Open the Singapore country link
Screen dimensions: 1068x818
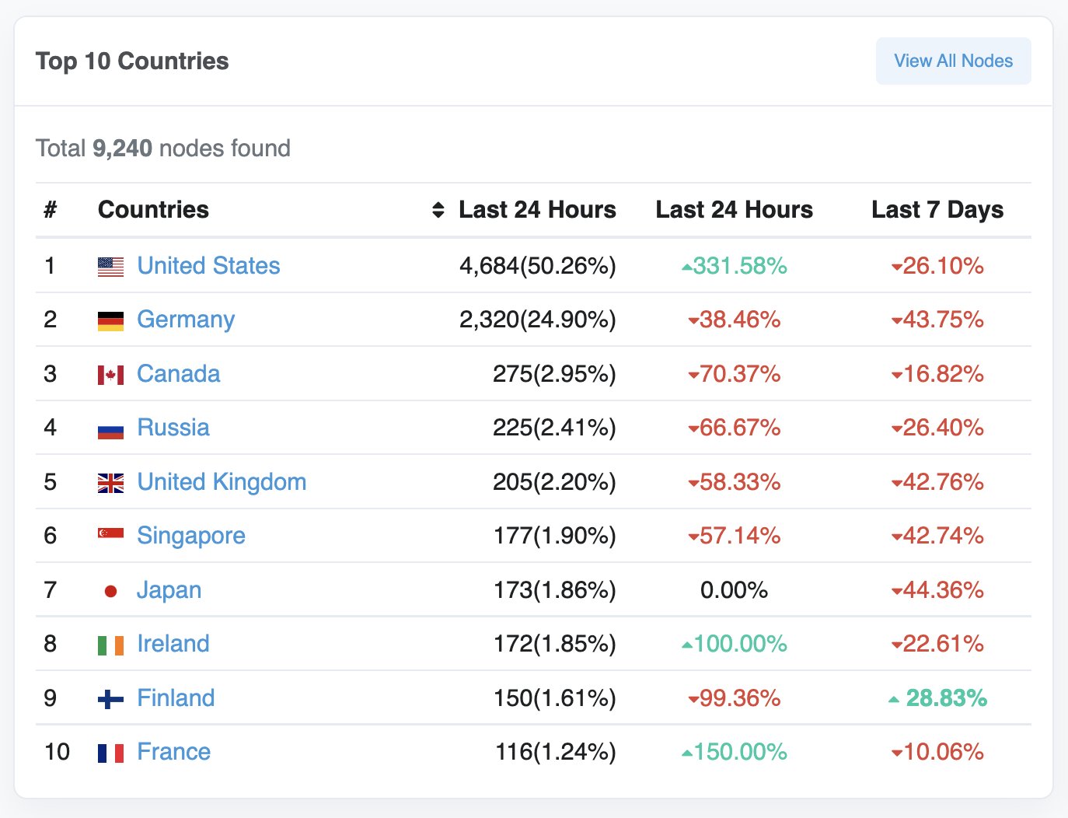point(191,536)
